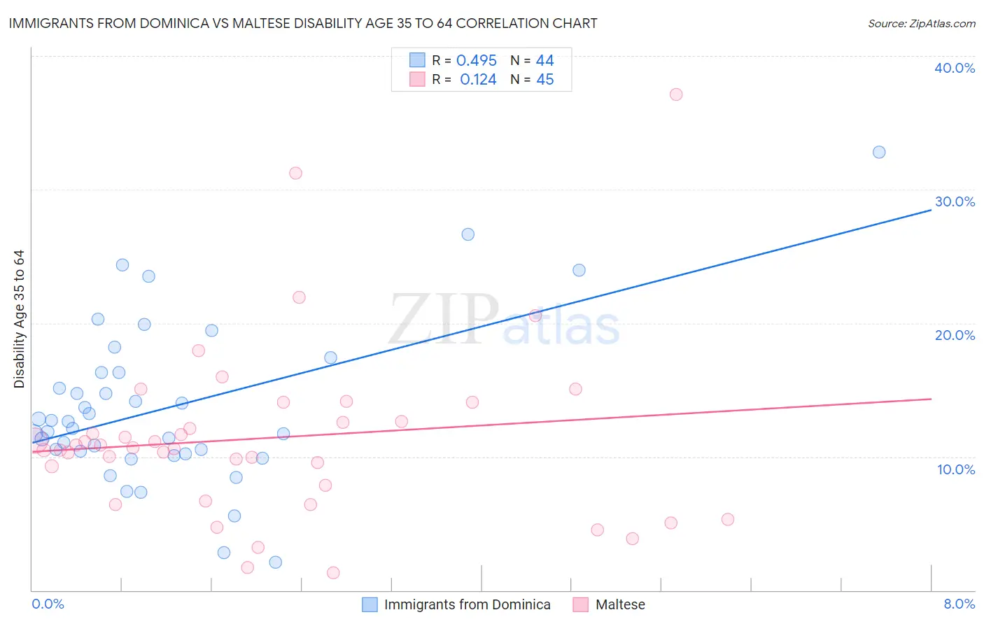The height and width of the screenshot is (624, 984).
Task: Click the pink outlier point near 31%
Action: point(295,173)
